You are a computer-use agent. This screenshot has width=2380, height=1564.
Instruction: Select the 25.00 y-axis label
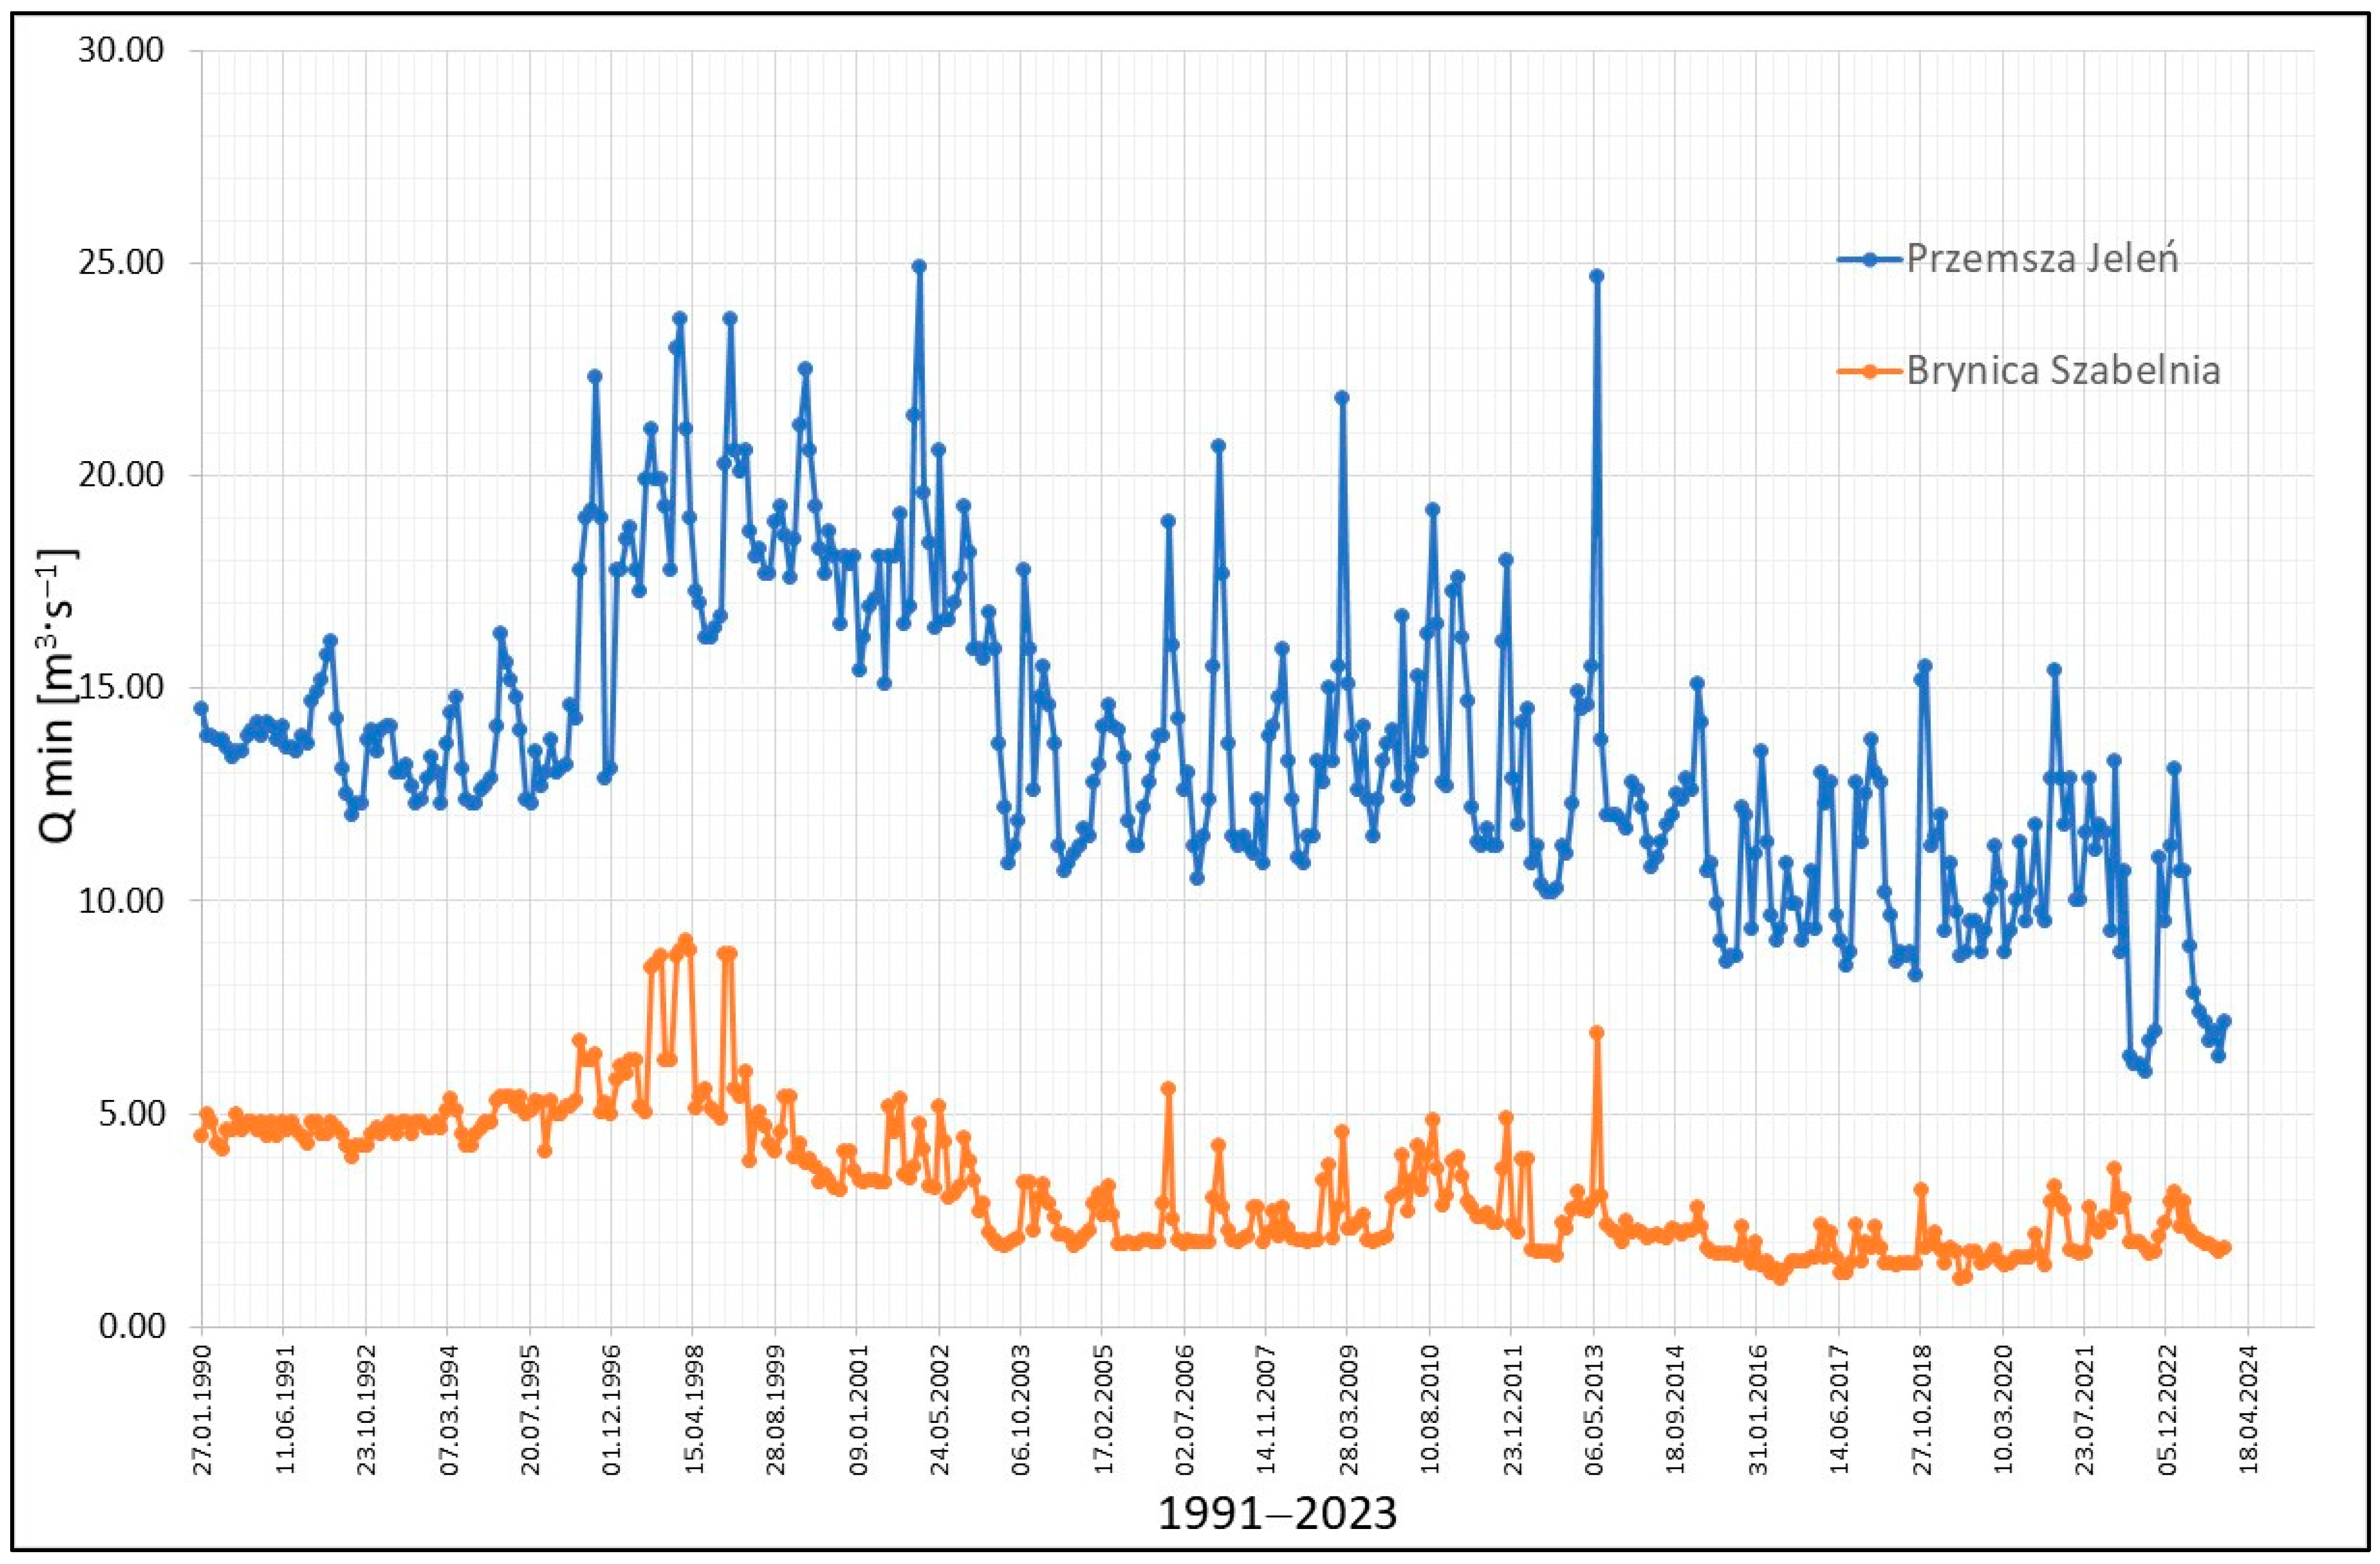[120, 263]
